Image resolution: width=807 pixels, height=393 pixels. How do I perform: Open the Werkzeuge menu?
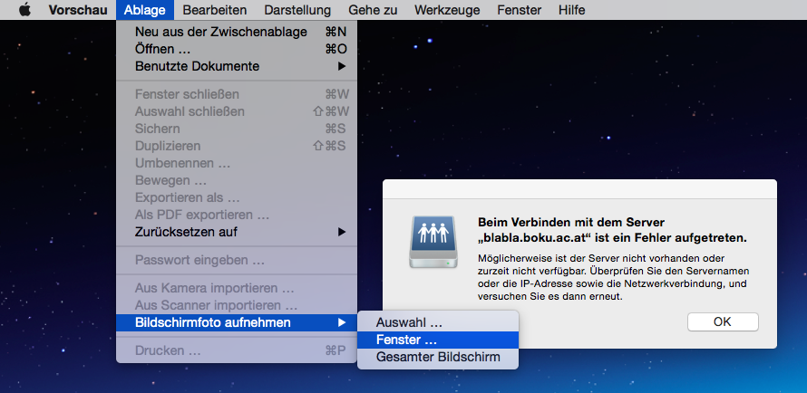pyautogui.click(x=447, y=10)
